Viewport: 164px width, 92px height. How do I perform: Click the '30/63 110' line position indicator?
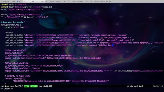point(158,86)
